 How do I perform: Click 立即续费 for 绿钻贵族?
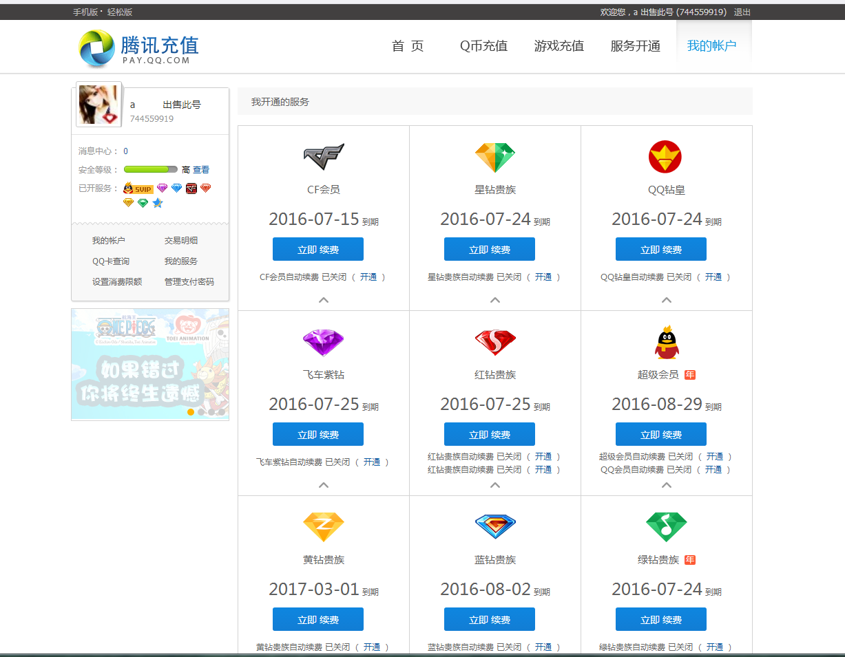click(661, 619)
